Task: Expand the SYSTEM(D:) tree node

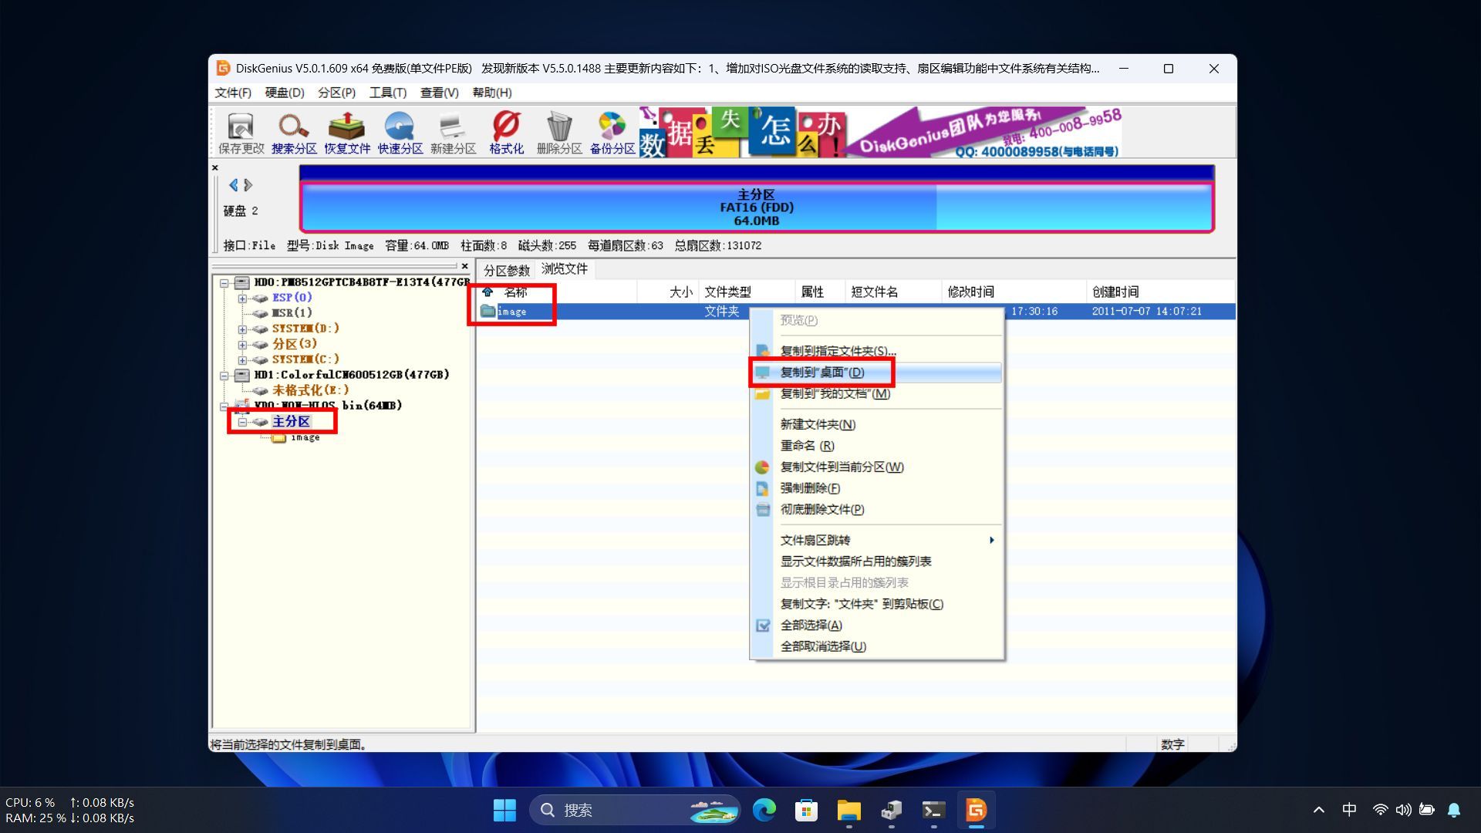Action: pos(242,329)
